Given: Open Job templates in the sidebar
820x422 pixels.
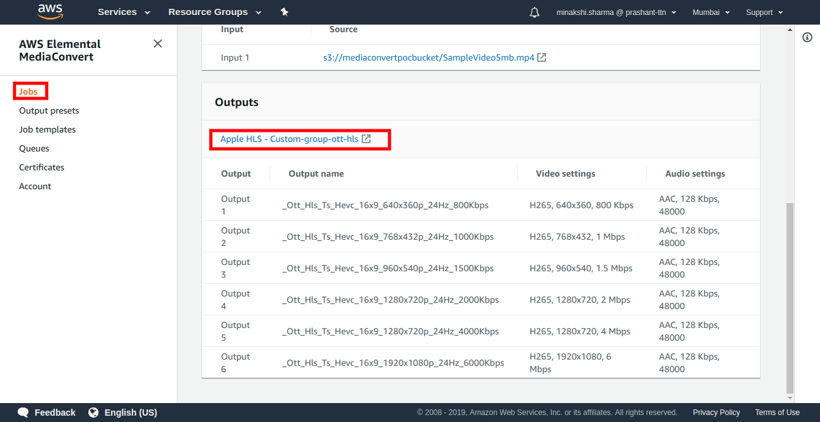Looking at the screenshot, I should coord(47,129).
